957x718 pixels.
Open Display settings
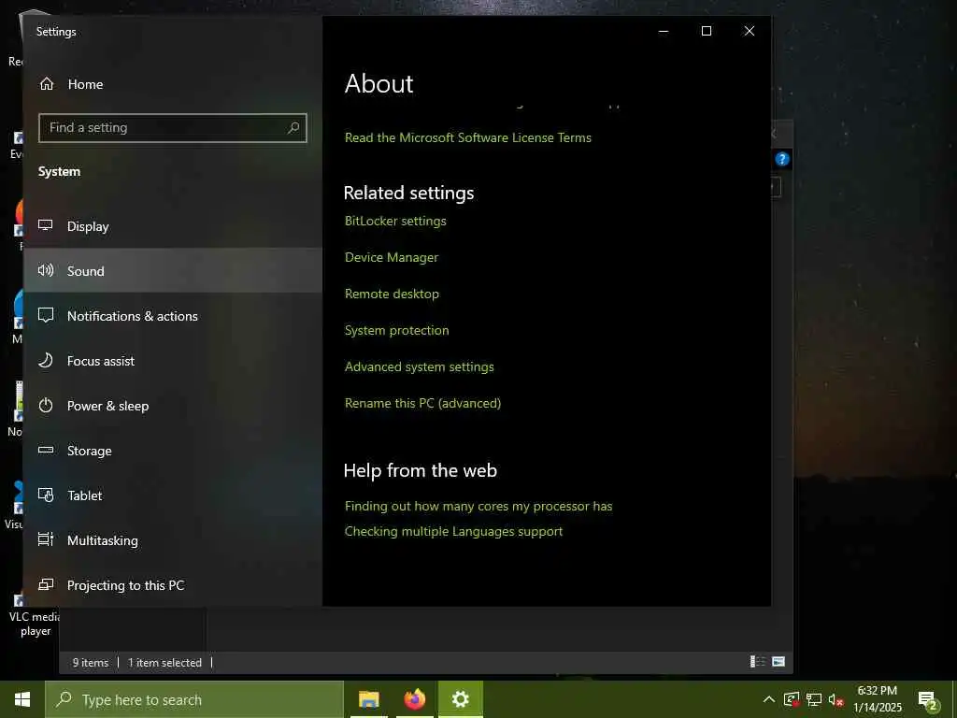(173, 226)
